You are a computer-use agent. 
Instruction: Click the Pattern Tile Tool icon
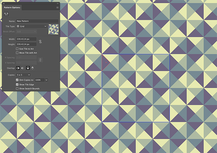[x=6, y=13]
